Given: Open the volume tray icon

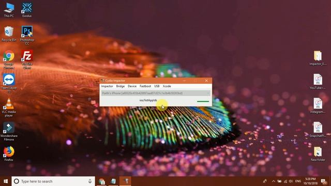Looking at the screenshot, I should coord(291,181).
